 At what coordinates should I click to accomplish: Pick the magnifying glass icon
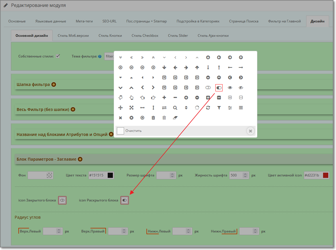click(175, 108)
